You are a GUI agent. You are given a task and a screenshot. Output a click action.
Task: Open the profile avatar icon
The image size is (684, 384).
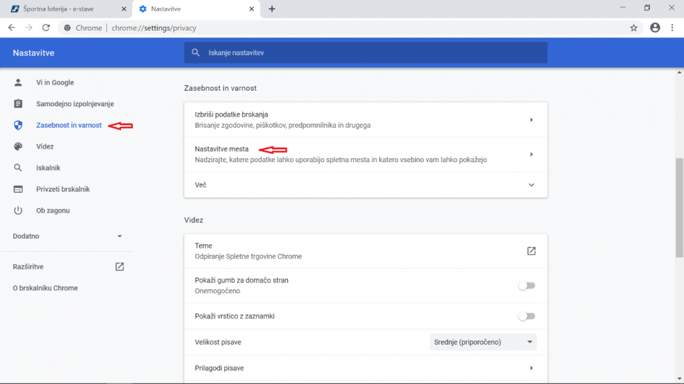[x=655, y=28]
